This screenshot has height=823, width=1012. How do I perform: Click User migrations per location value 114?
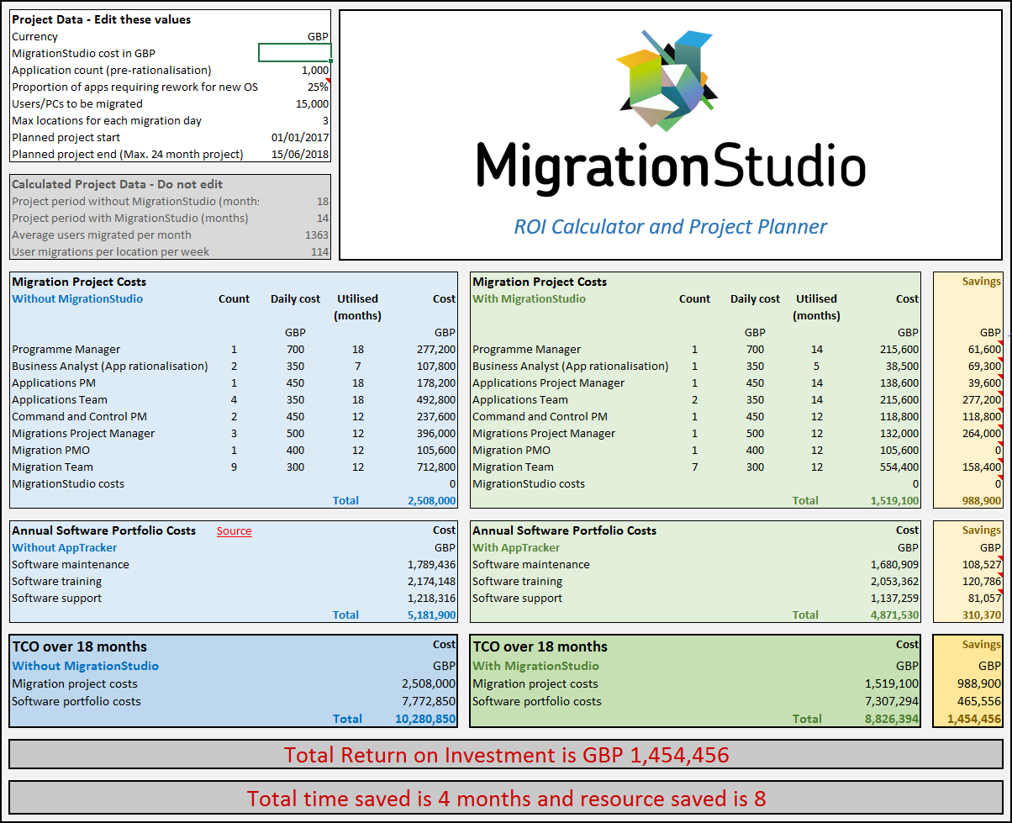coord(319,252)
